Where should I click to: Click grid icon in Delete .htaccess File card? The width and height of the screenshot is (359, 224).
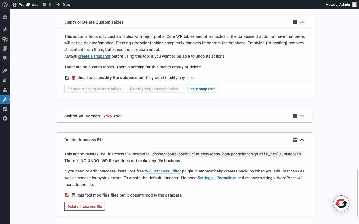295,140
